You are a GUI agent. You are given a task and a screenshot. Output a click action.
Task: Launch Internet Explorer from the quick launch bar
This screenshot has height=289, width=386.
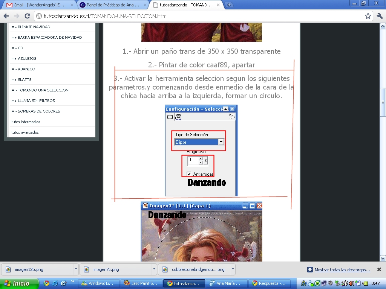(x=55, y=283)
